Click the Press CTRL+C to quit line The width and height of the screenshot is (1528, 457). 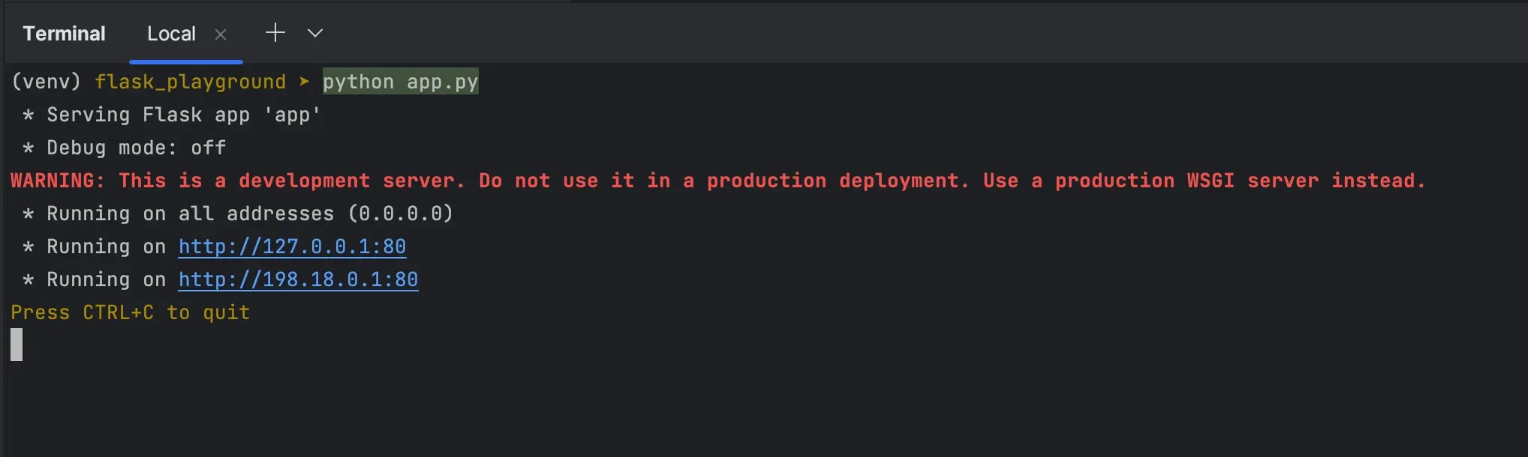click(x=130, y=312)
